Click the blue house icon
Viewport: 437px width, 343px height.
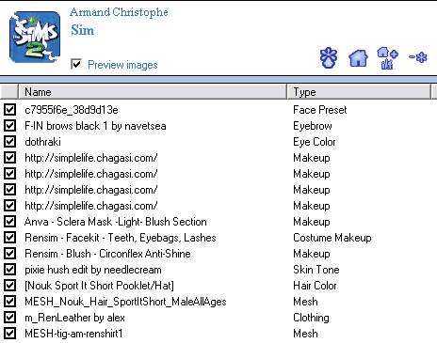(358, 58)
